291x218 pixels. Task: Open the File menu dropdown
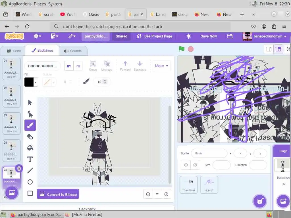tap(54, 36)
